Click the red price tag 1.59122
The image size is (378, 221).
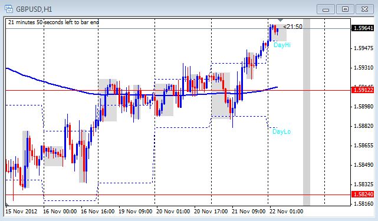pos(363,90)
